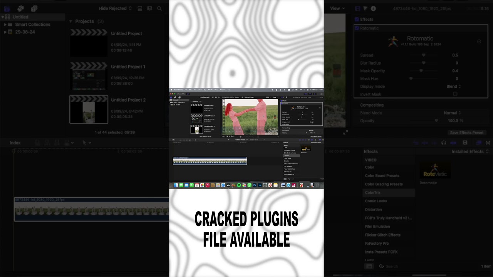Toggle Effects checkbox in dimmed backdrop inspector
This screenshot has width=493, height=277.
click(357, 19)
